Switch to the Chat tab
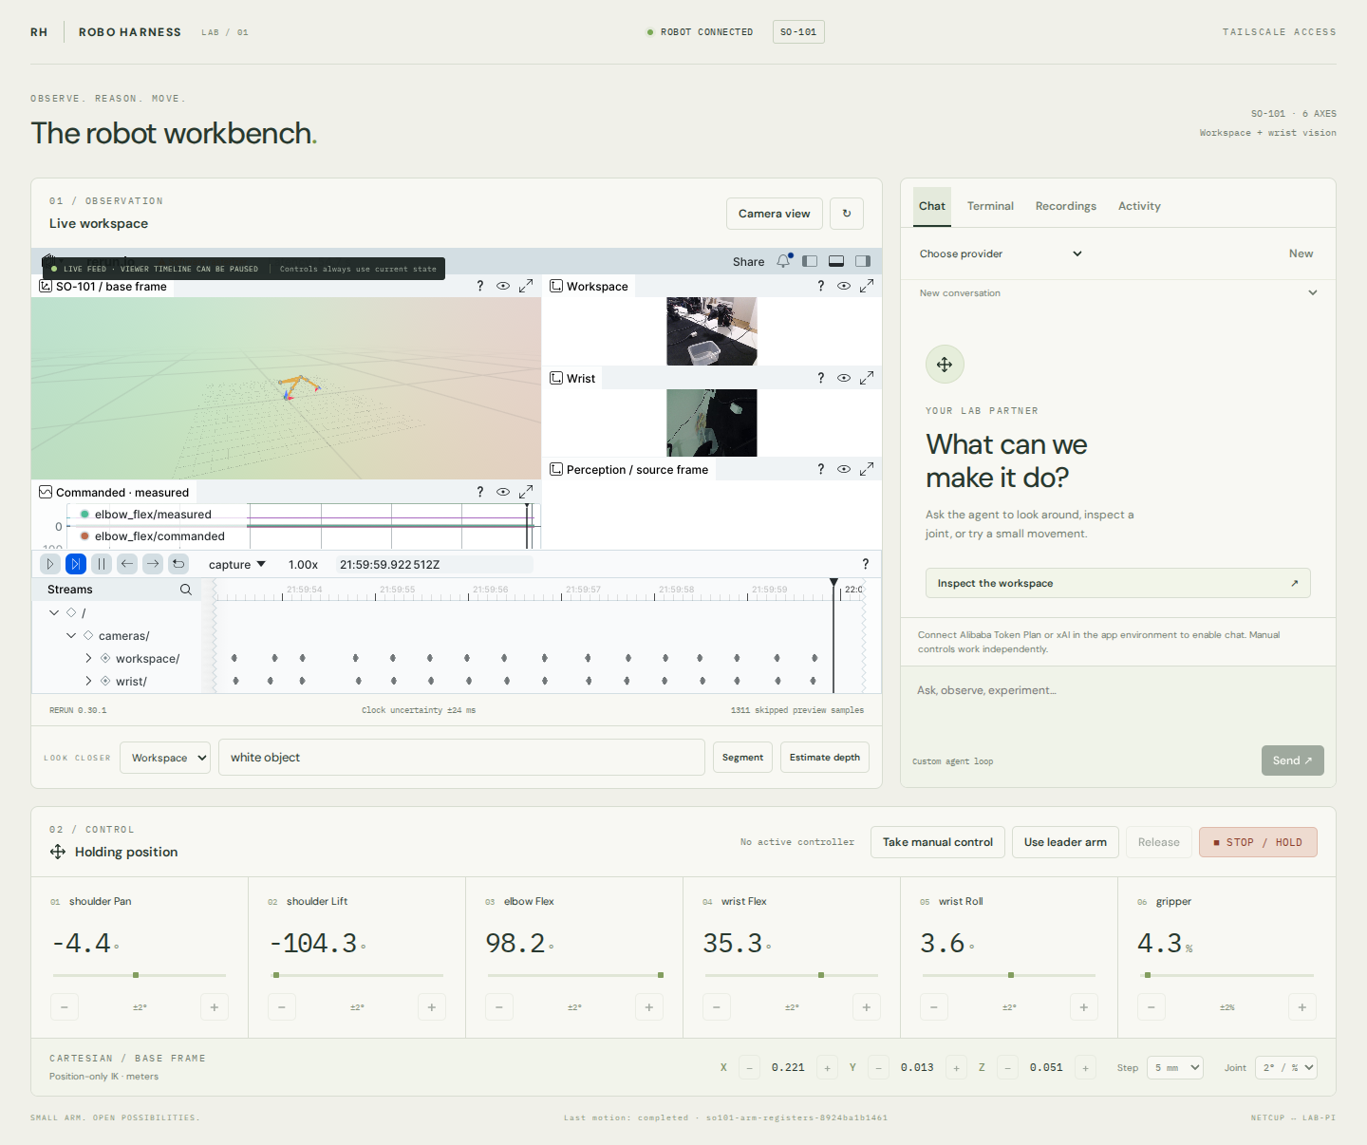Image resolution: width=1367 pixels, height=1145 pixels. (932, 206)
